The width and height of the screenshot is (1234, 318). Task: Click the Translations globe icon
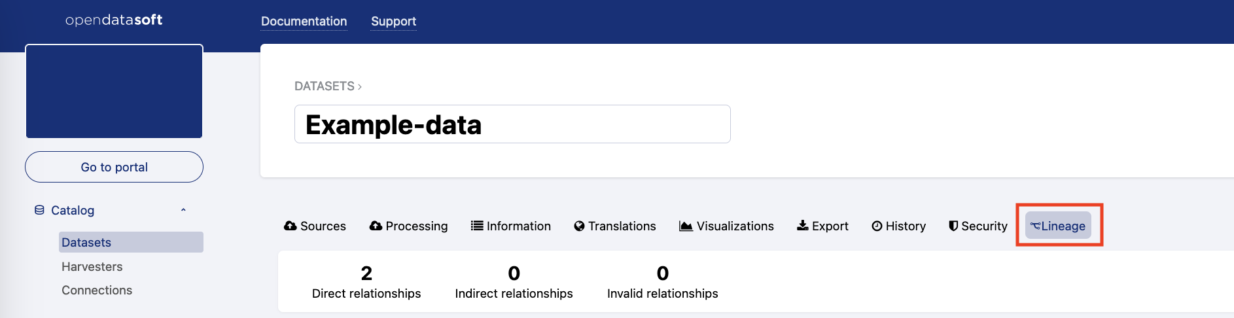point(579,226)
